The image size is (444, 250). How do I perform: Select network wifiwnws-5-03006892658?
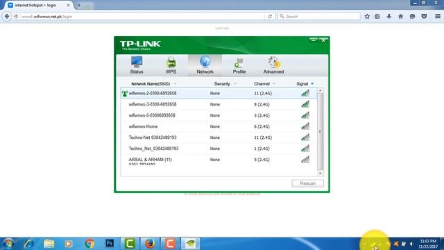(x=219, y=115)
